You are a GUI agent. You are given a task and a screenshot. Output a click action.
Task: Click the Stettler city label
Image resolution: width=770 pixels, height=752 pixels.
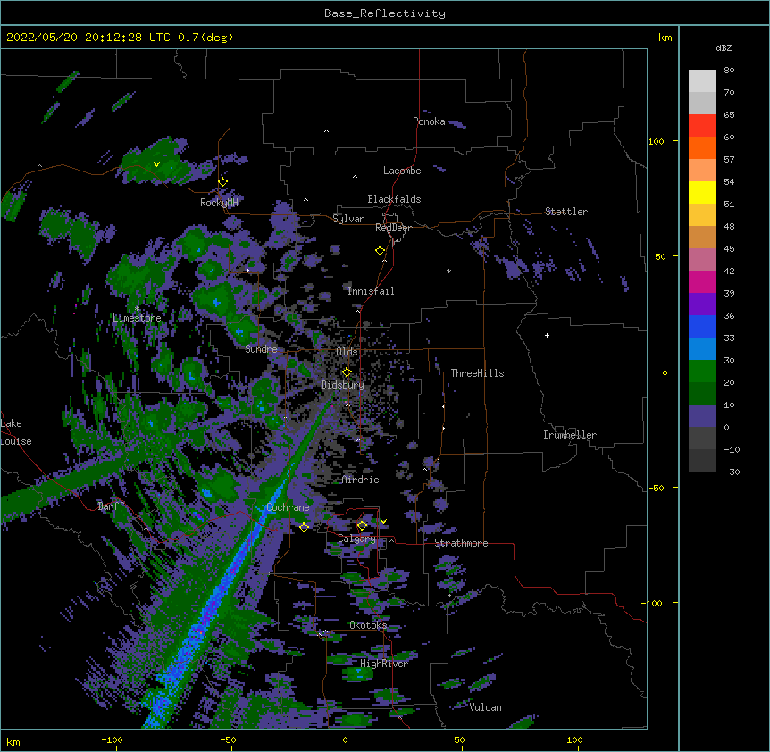(566, 212)
